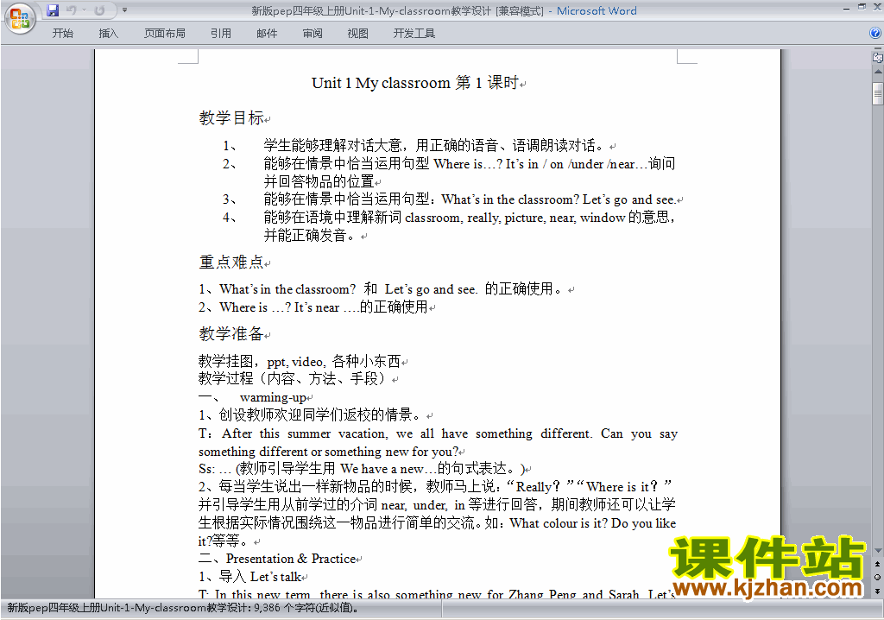Click the Next Page double-arrow button

point(878,591)
